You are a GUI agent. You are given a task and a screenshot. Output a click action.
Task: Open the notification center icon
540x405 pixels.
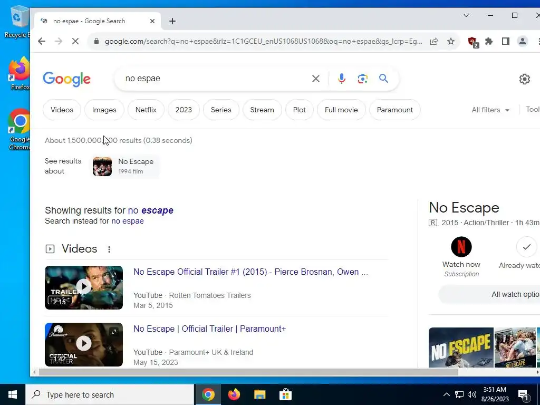click(524, 395)
